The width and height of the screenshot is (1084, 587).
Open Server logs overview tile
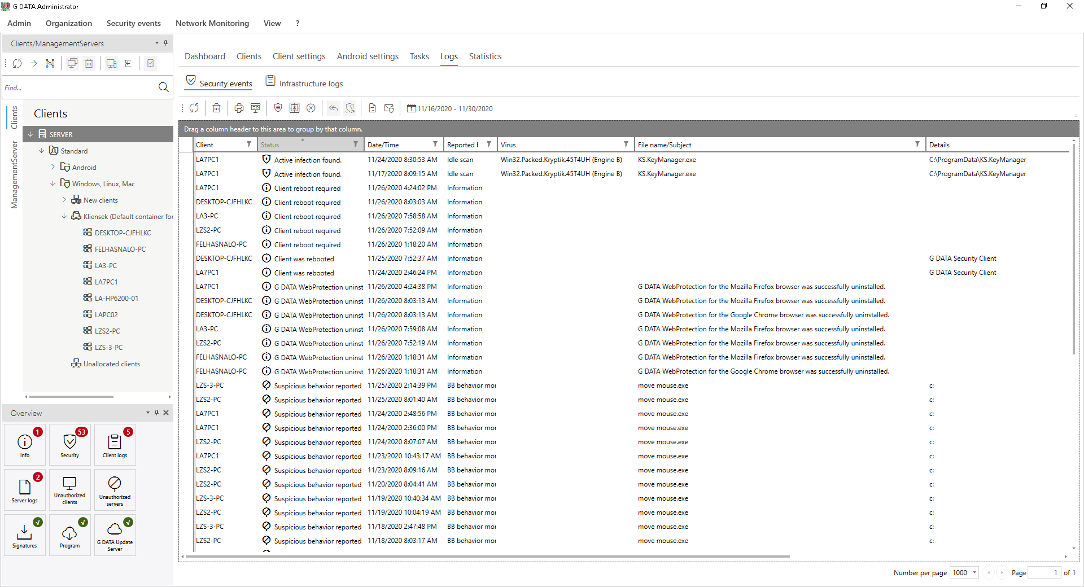pyautogui.click(x=25, y=490)
